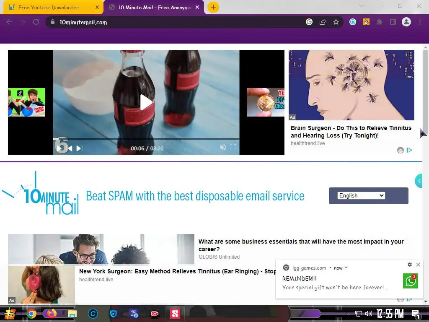Share this page icon
This screenshot has width=429, height=322.
[x=323, y=22]
